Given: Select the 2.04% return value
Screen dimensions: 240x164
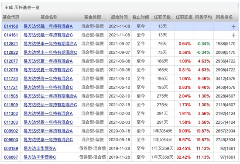Looking at the screenshot, I should click(185, 96).
